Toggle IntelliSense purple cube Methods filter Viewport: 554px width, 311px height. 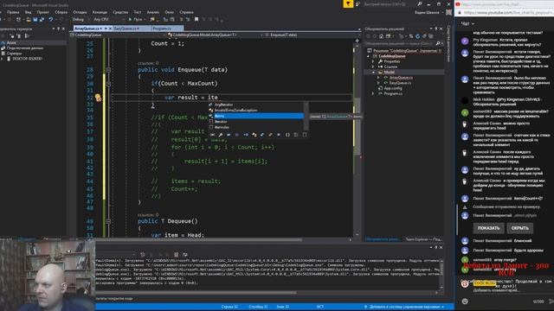pyautogui.click(x=236, y=135)
